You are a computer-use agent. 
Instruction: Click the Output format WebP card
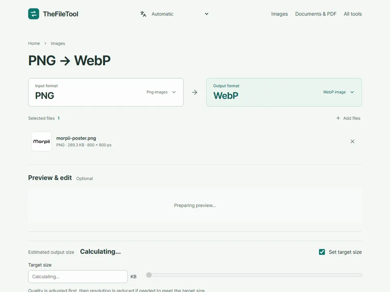pyautogui.click(x=284, y=92)
